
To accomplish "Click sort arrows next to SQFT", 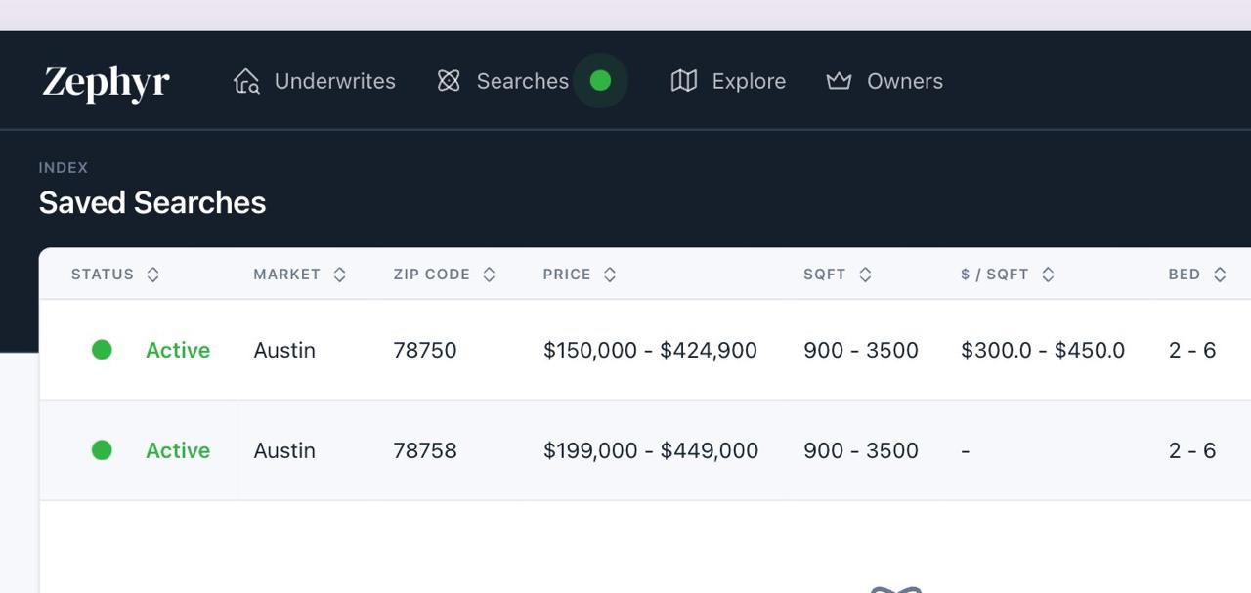I will [x=865, y=275].
